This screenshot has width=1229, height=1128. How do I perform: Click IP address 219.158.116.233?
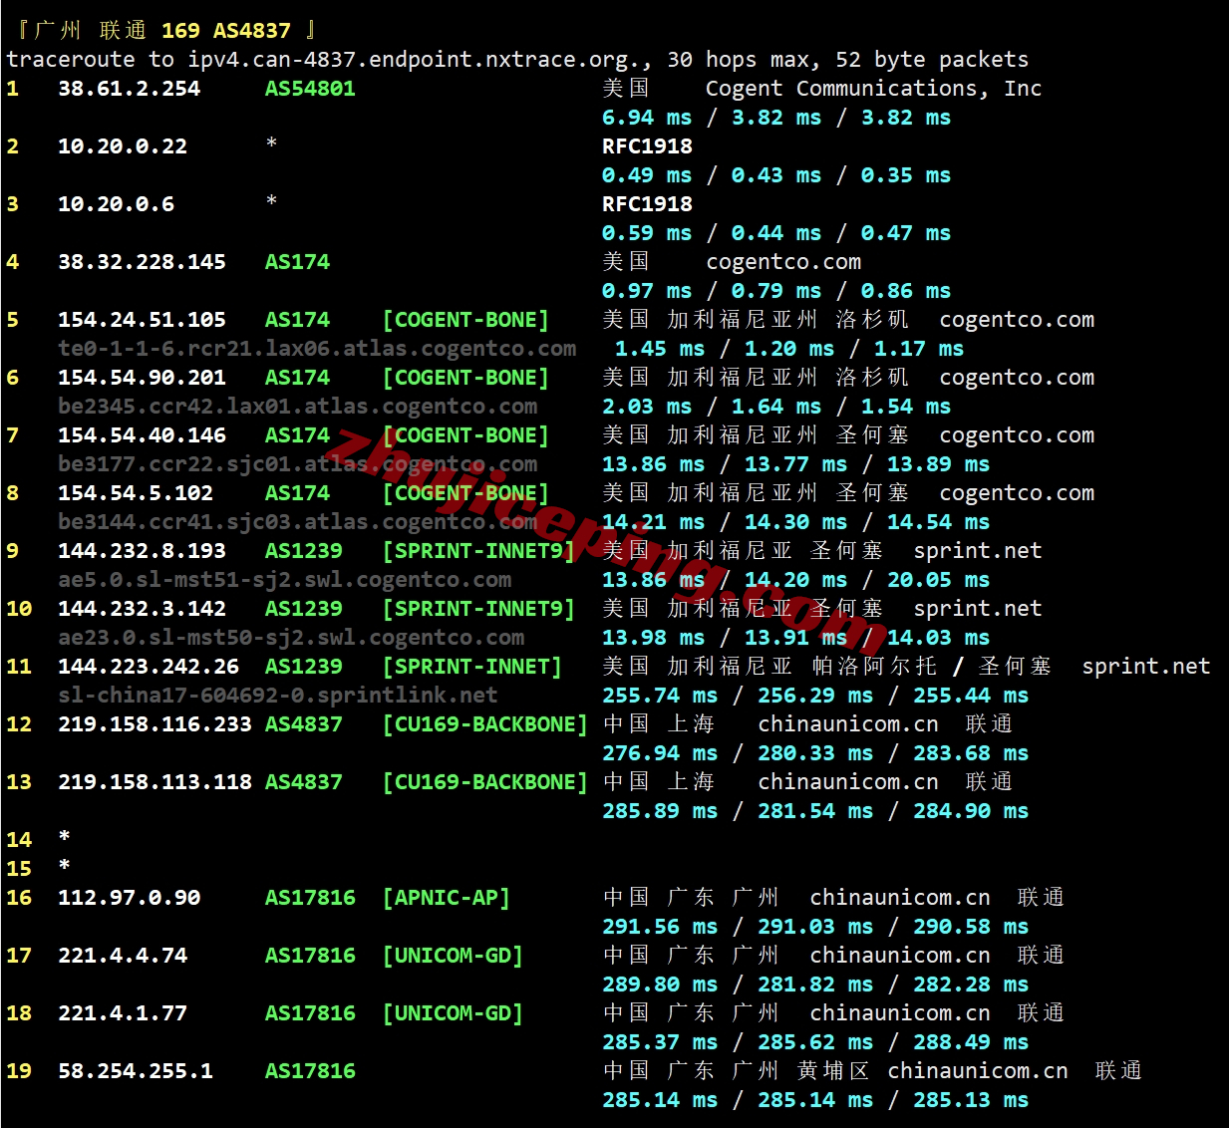point(155,724)
